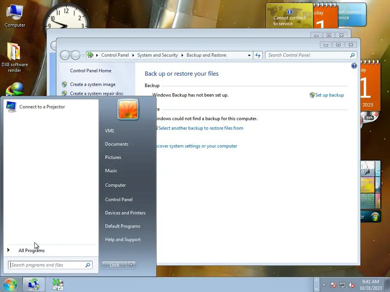Viewport: 390px width, 292px height.
Task: Go to Control Panel Home
Action: 91,71
